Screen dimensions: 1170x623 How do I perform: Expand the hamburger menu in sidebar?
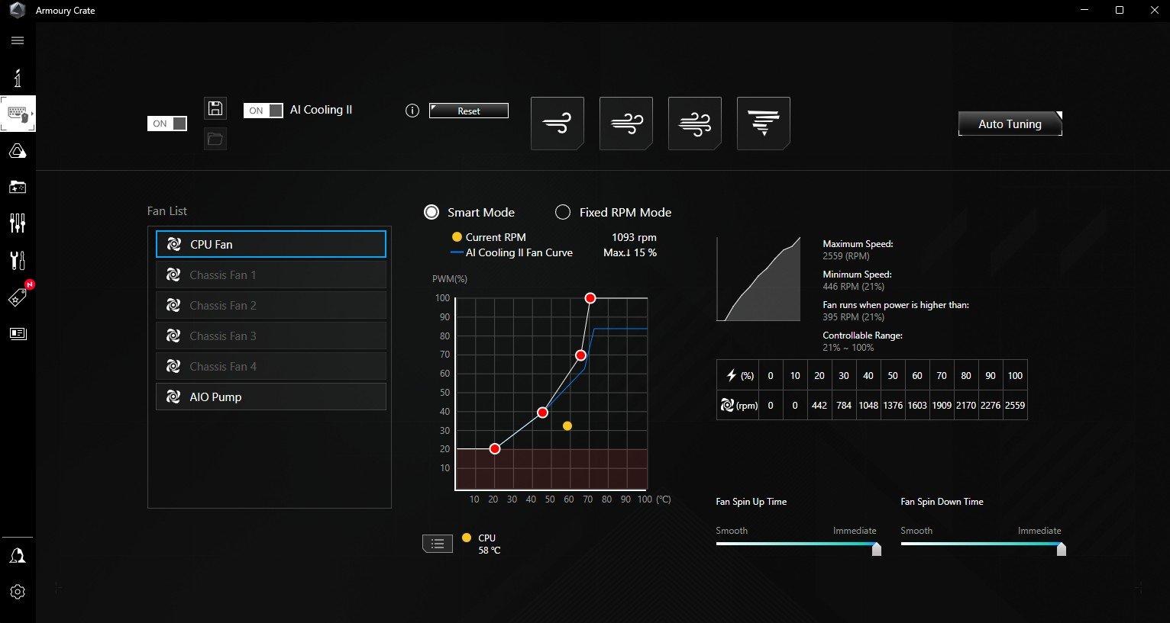tap(18, 40)
